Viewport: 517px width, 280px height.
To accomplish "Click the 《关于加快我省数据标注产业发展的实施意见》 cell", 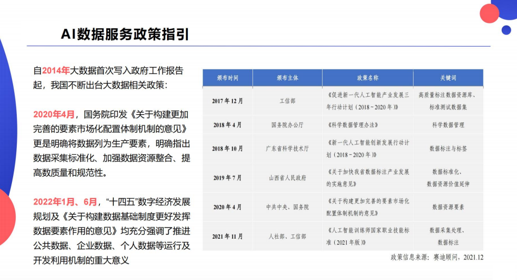I will click(368, 178).
